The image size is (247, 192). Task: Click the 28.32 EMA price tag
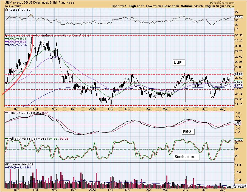click(x=238, y=81)
